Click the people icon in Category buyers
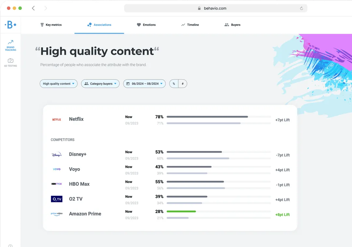Image resolution: width=352 pixels, height=247 pixels. pos(86,84)
